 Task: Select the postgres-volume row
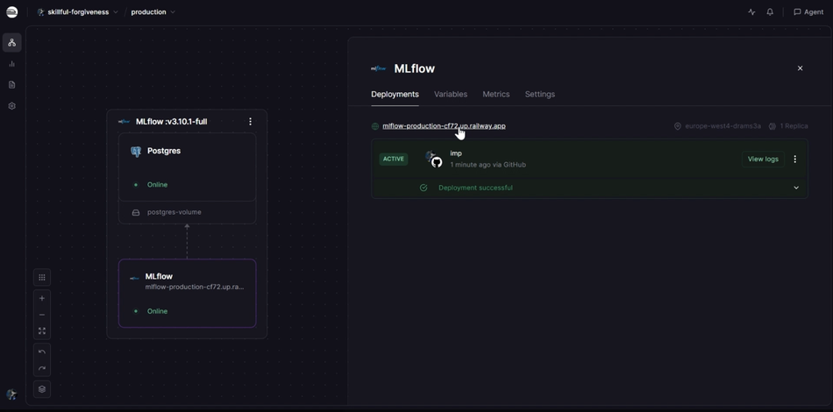187,212
